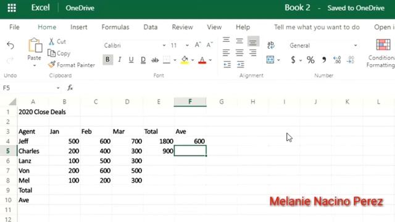The width and height of the screenshot is (395, 222).
Task: Apply currency dollar format
Action: [x=293, y=60]
